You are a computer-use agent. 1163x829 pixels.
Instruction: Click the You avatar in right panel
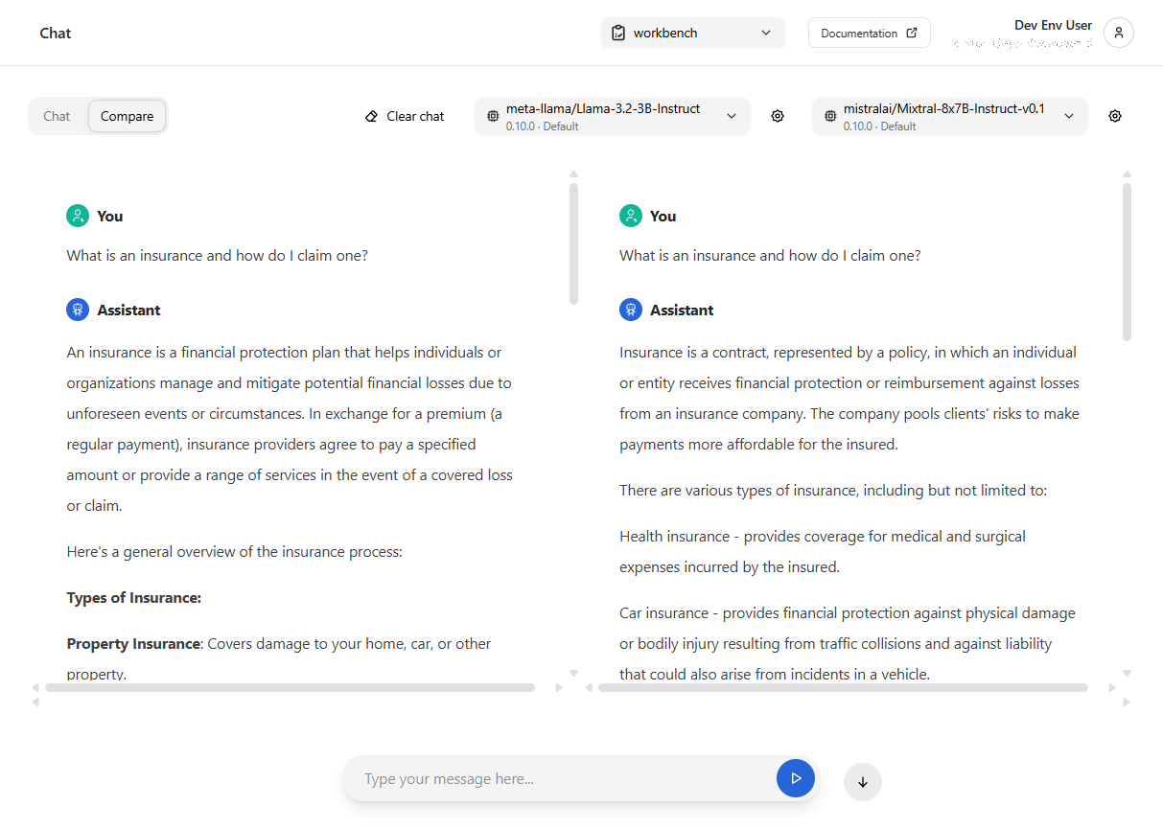[x=630, y=216]
